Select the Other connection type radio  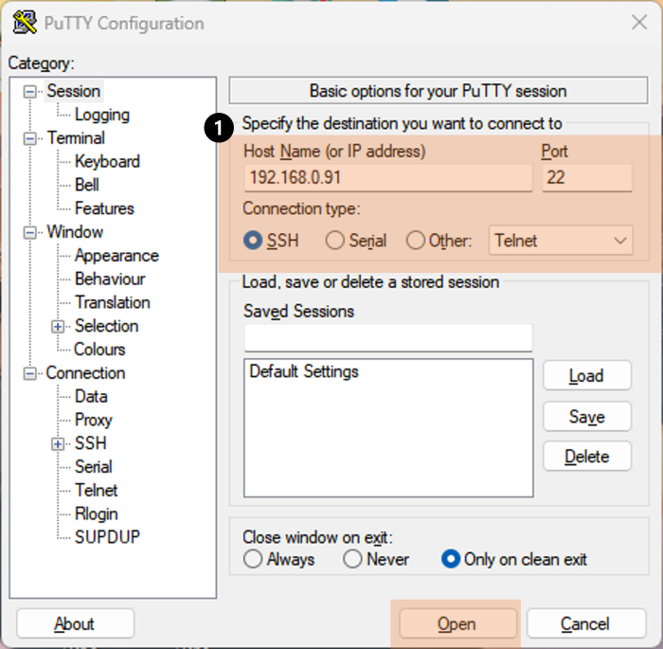coord(415,241)
